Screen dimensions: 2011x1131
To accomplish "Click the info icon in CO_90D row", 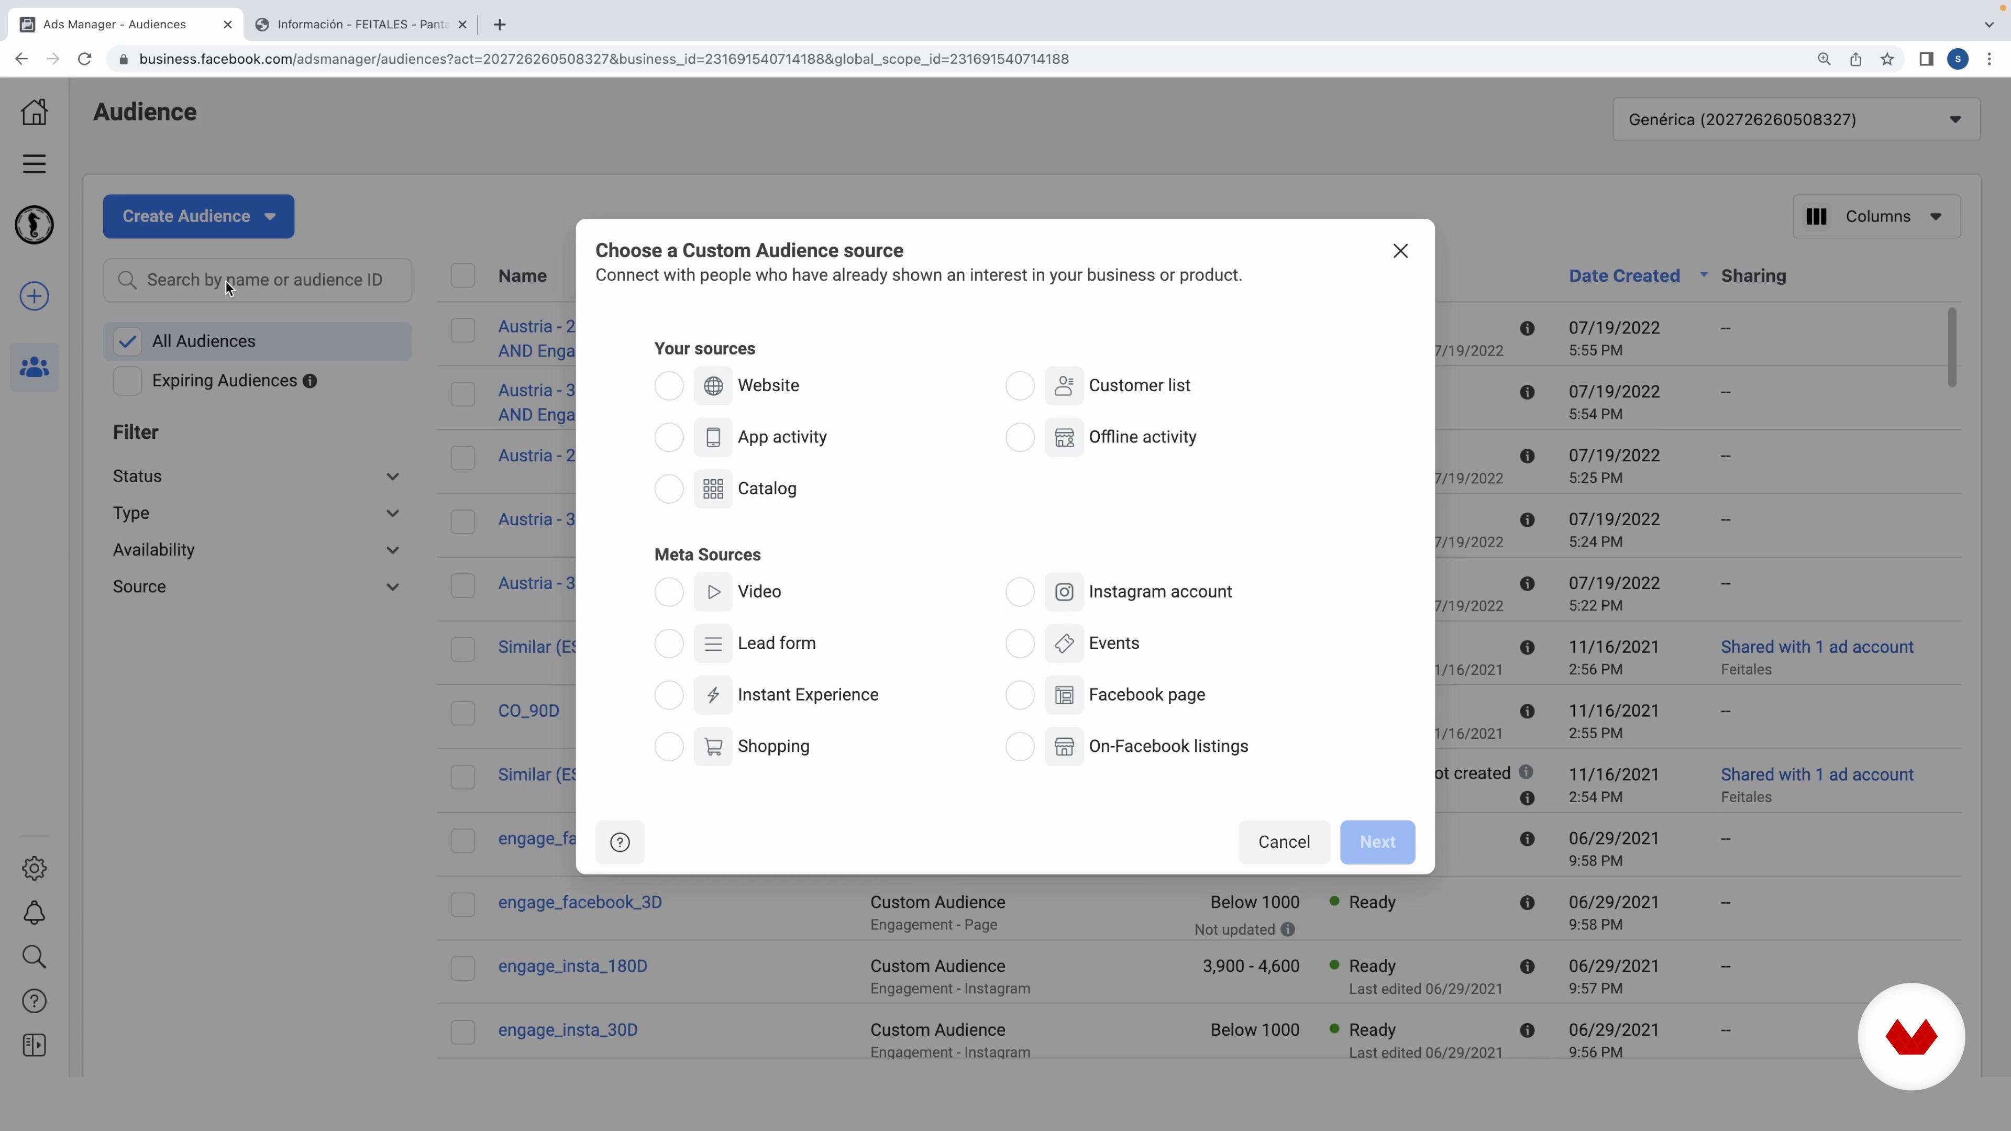I will [x=1527, y=711].
